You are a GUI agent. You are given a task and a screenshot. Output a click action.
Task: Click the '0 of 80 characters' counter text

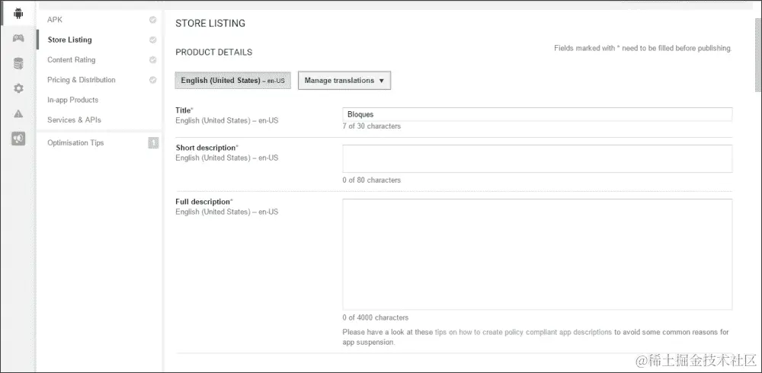(x=372, y=180)
